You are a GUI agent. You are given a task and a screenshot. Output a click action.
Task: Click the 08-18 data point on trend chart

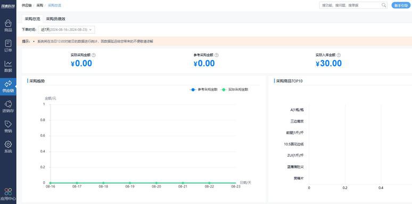103,183
